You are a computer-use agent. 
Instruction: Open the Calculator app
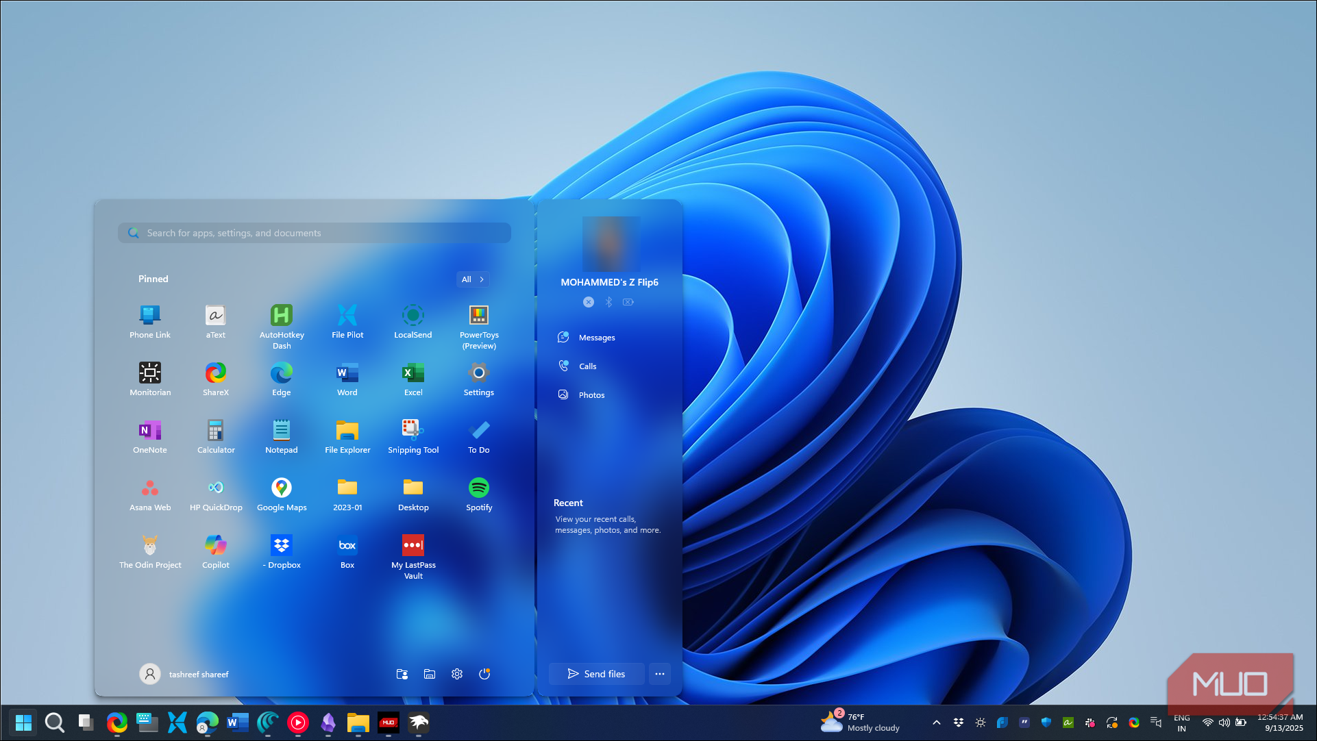[216, 437]
